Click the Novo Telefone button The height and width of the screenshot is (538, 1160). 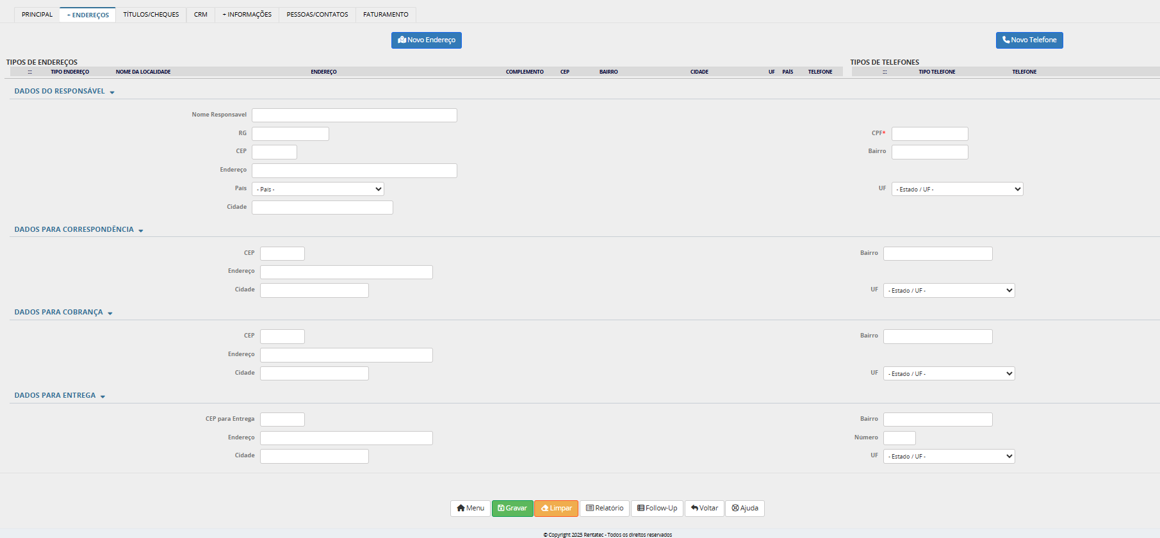1029,40
